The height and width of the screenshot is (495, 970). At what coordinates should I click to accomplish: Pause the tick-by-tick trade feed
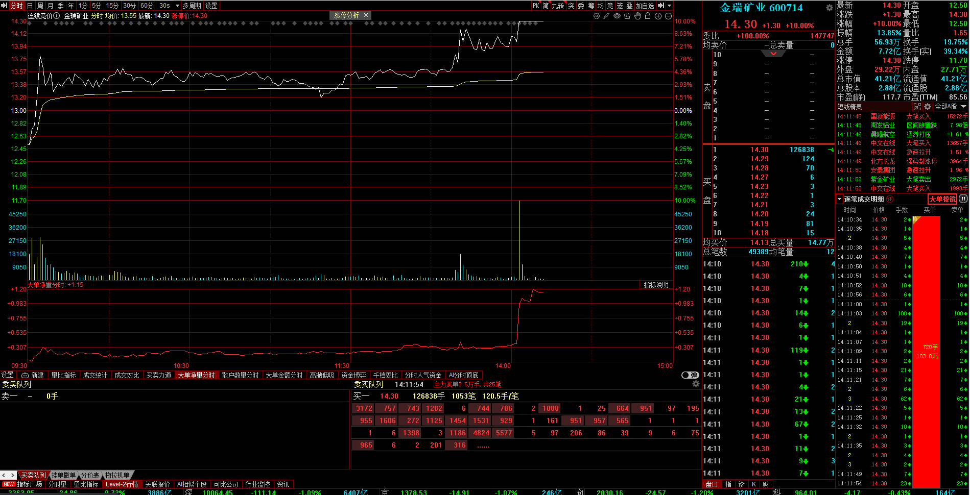coord(963,199)
